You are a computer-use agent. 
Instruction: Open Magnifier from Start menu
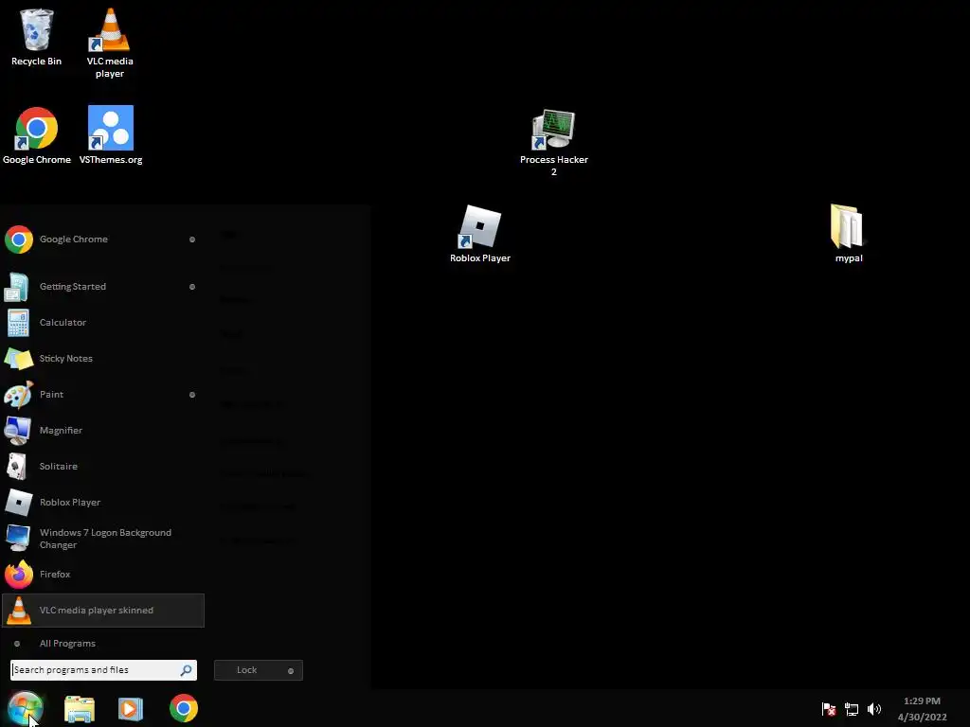coord(103,431)
